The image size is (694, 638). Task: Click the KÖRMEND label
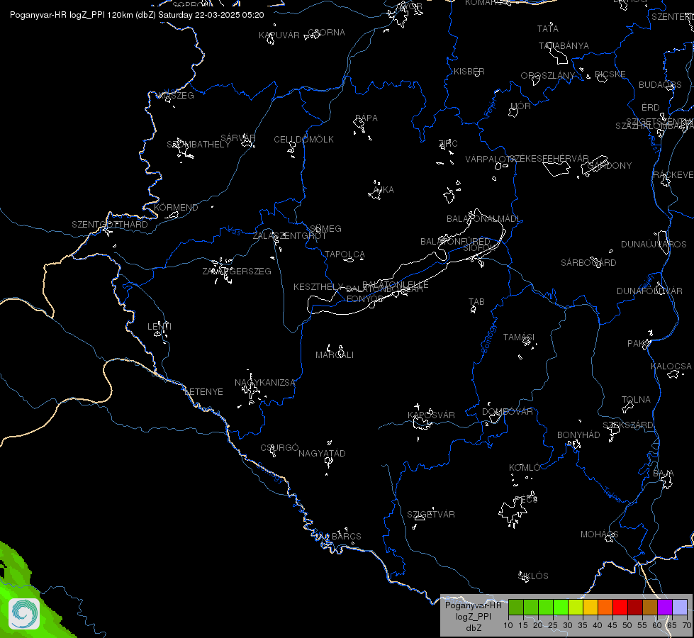point(176,207)
